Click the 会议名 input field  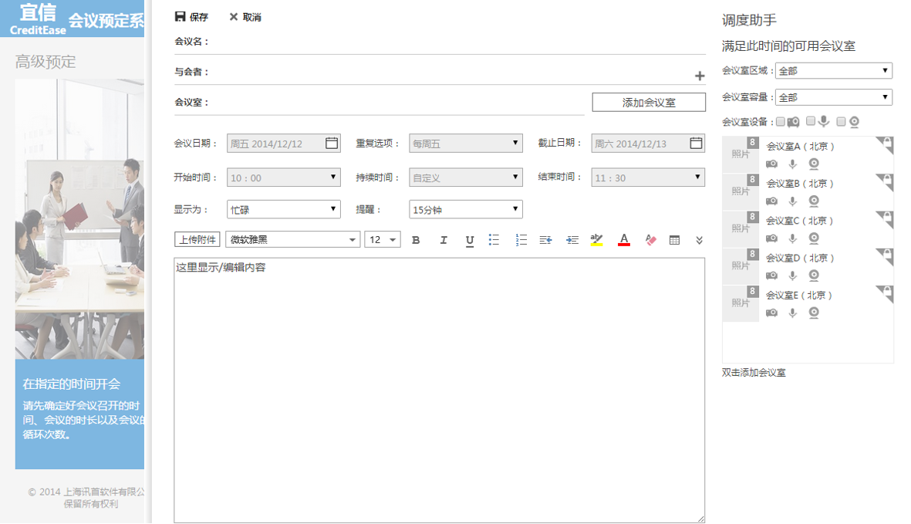pos(440,42)
